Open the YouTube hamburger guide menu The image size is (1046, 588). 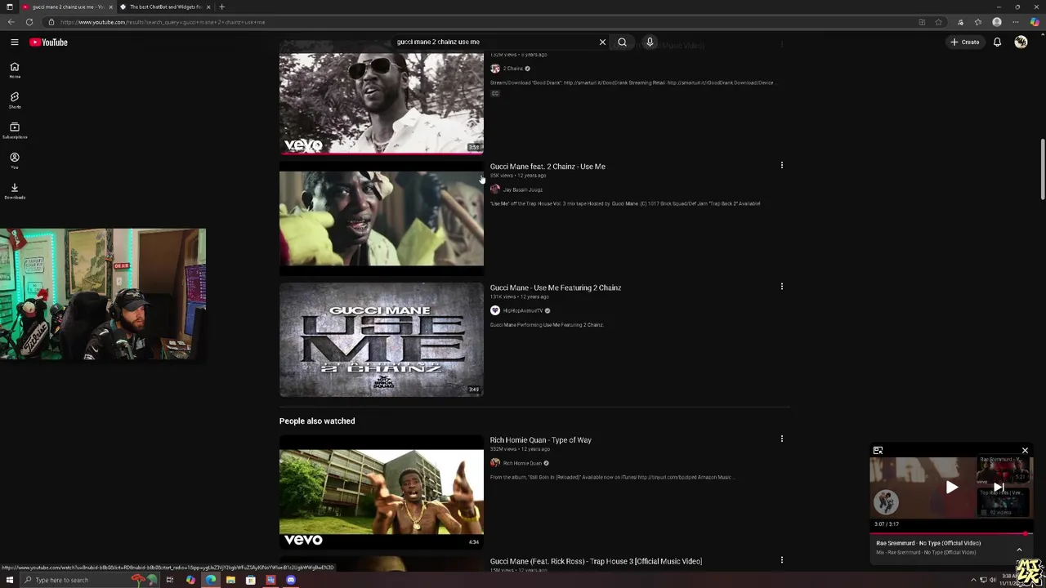[x=14, y=42]
